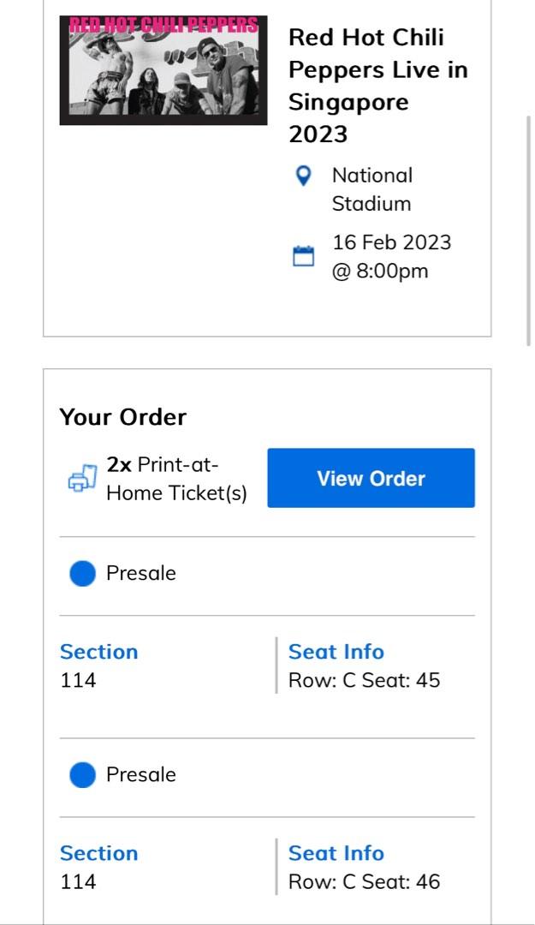Image resolution: width=535 pixels, height=925 pixels.
Task: Select the Row C Seat 46 seat details
Action: [364, 881]
